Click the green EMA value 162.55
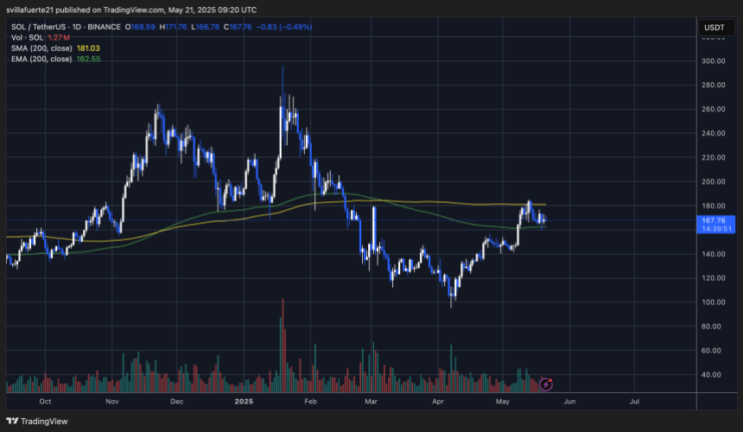The image size is (743, 432). [x=90, y=58]
